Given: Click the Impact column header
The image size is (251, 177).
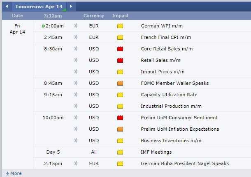Looking at the screenshot, I should 120,16.
